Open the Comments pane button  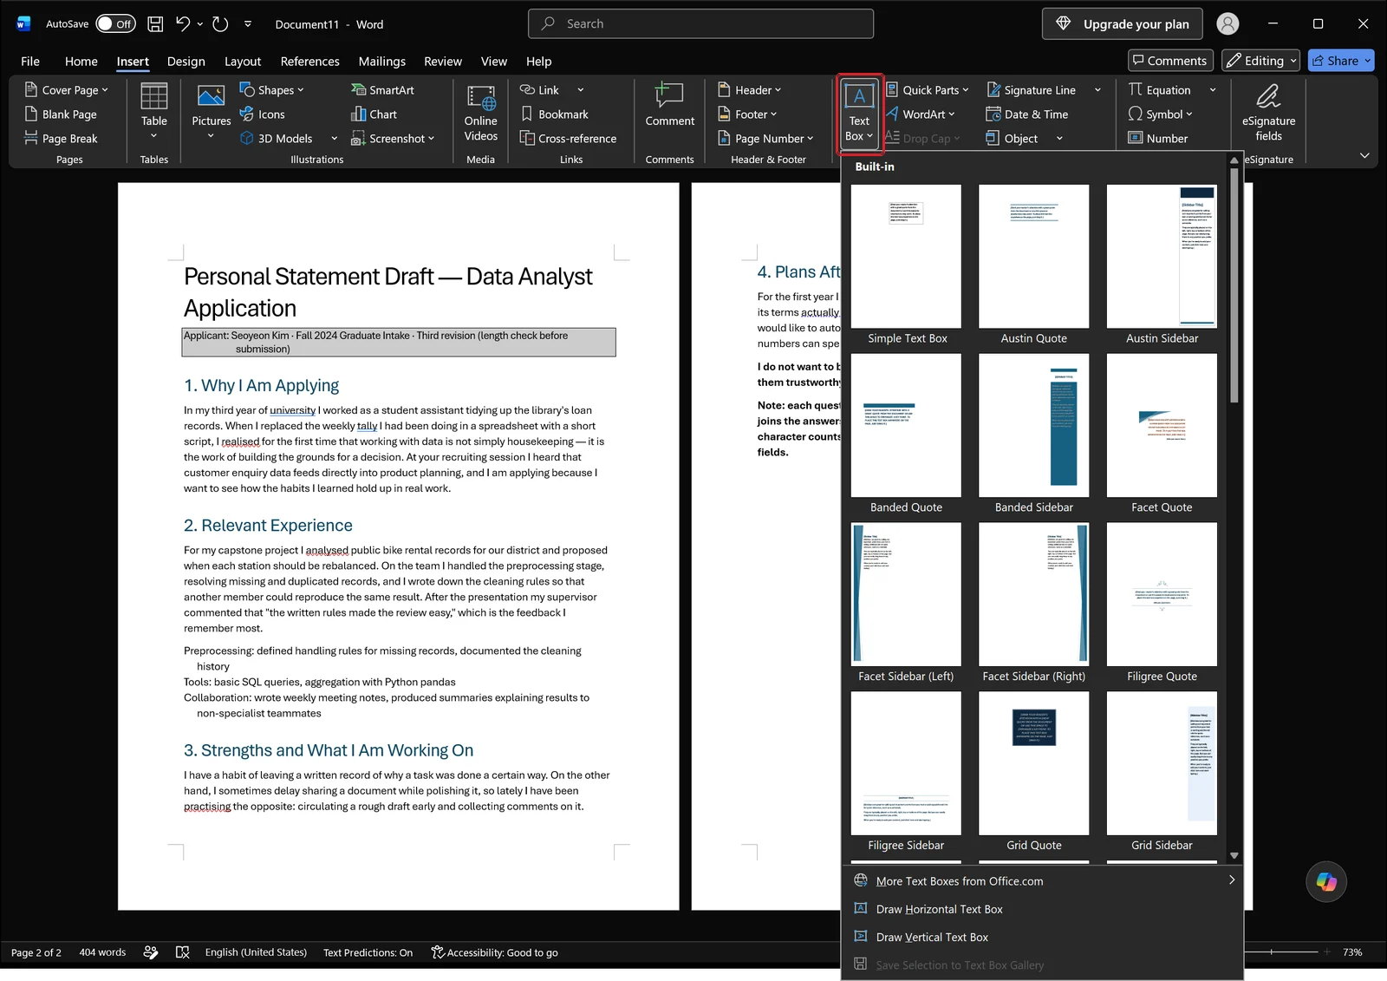coord(1169,61)
